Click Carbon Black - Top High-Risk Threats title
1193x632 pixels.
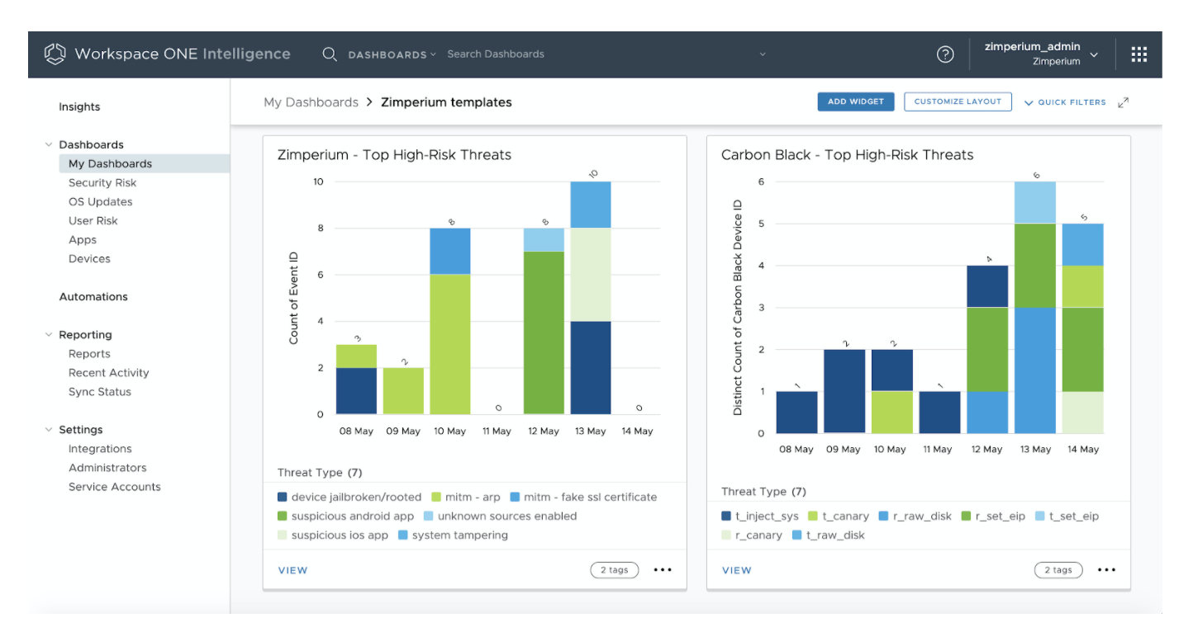[847, 155]
